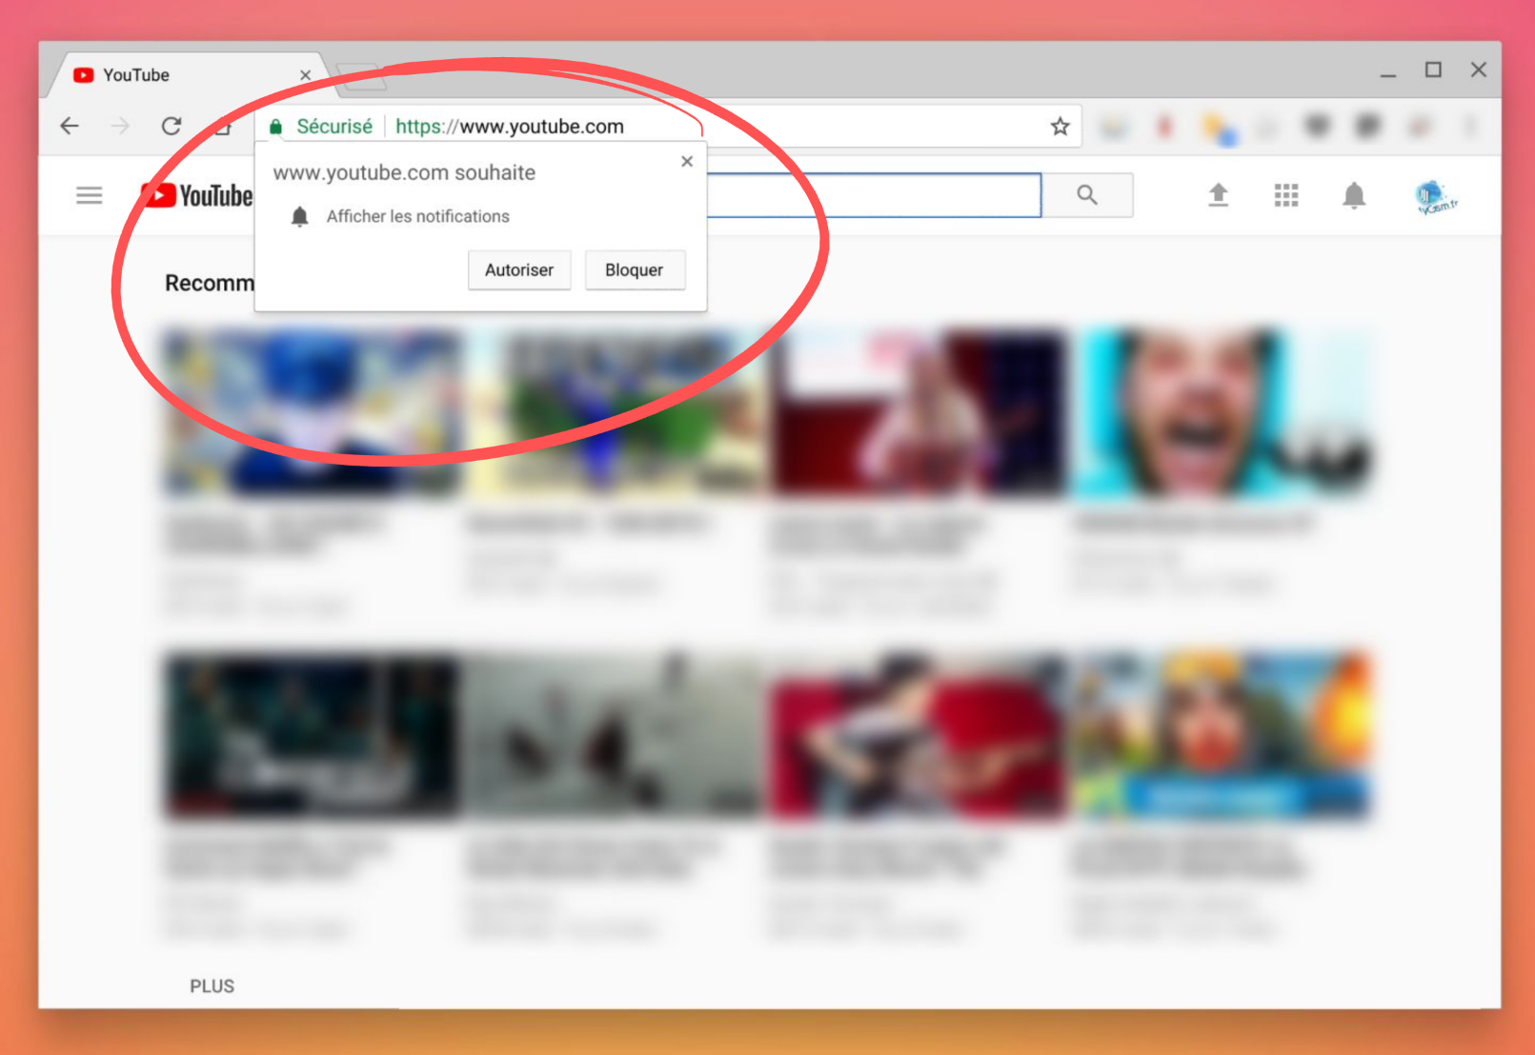The image size is (1535, 1055).
Task: Reload the page with refresh icon
Action: 172,126
